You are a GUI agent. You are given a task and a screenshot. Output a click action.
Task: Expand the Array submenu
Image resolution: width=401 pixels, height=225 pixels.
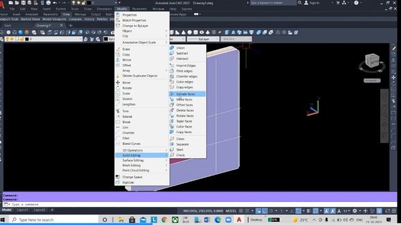click(x=142, y=71)
